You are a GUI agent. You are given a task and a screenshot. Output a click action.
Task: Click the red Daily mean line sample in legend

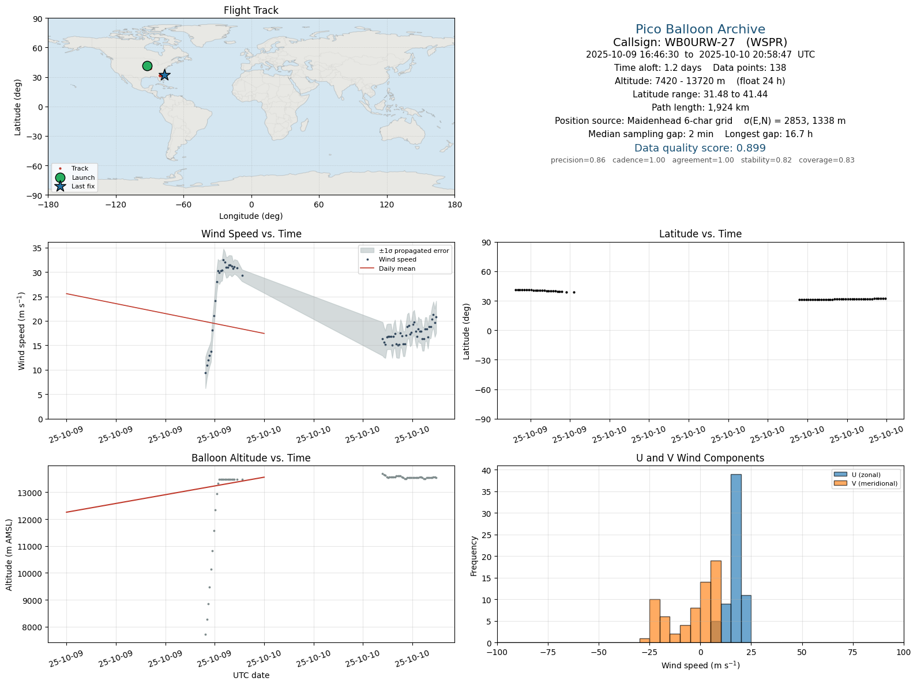(367, 268)
